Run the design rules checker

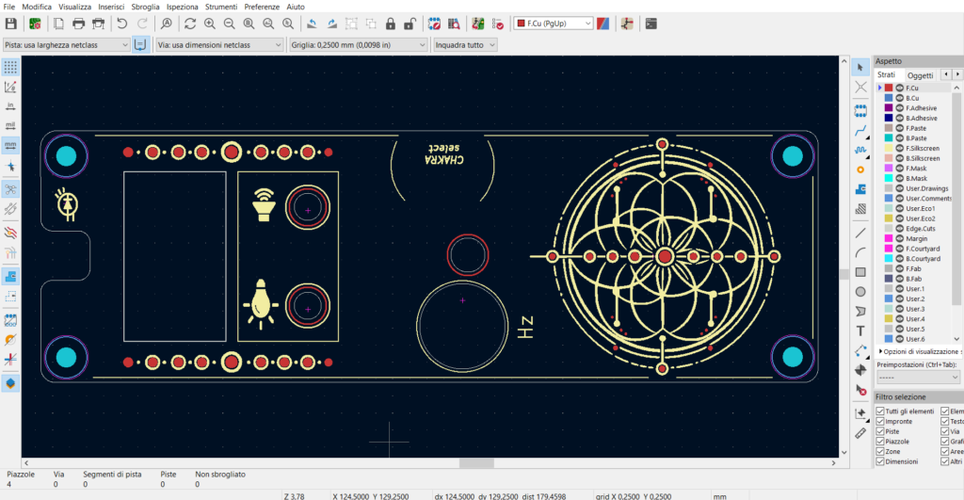tap(497, 24)
